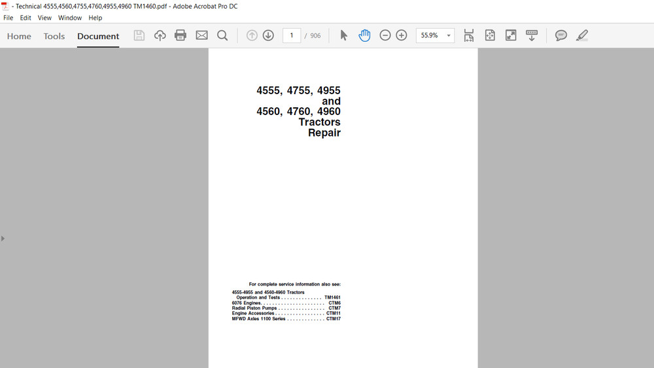Open the Find text search tool
The image size is (654, 368).
pos(222,35)
